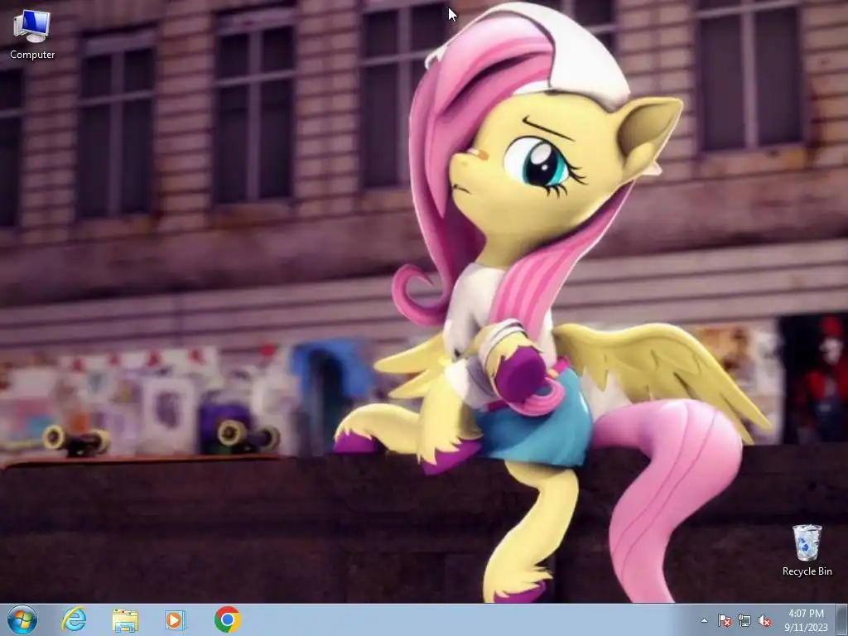Select the Computer desktop icon
Image resolution: width=848 pixels, height=636 pixels.
pos(32,34)
